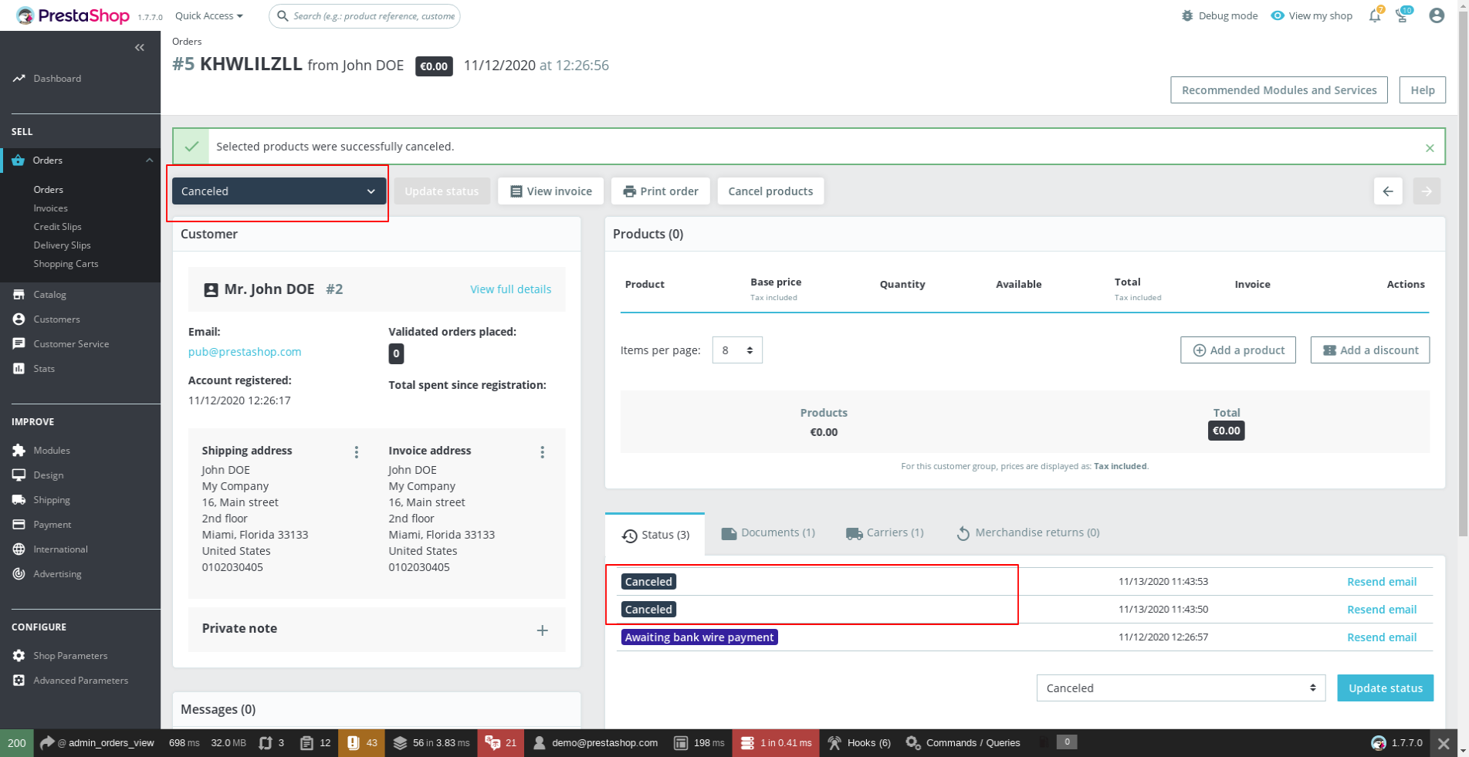Open Customer Service from the sidebar
The width and height of the screenshot is (1469, 757).
tap(70, 343)
